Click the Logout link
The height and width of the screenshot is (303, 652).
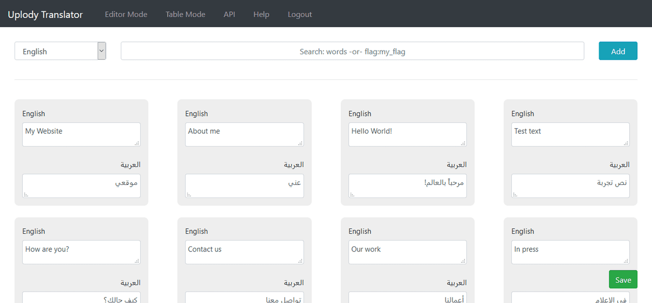300,14
